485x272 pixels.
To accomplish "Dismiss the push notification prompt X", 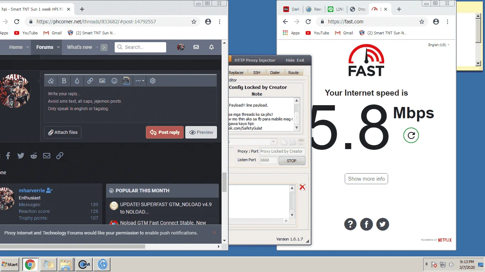I will pos(214,232).
